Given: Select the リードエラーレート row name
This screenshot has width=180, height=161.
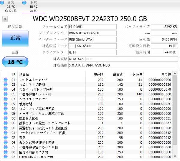Looking at the screenshot, I should pyautogui.click(x=33, y=80).
